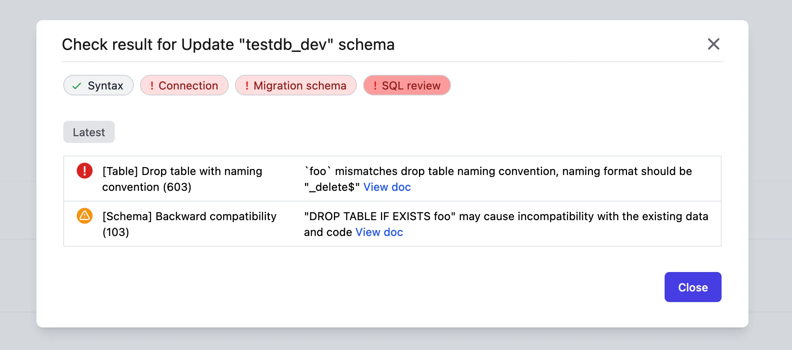Switch to Migration schema check tab
792x350 pixels.
coord(296,86)
